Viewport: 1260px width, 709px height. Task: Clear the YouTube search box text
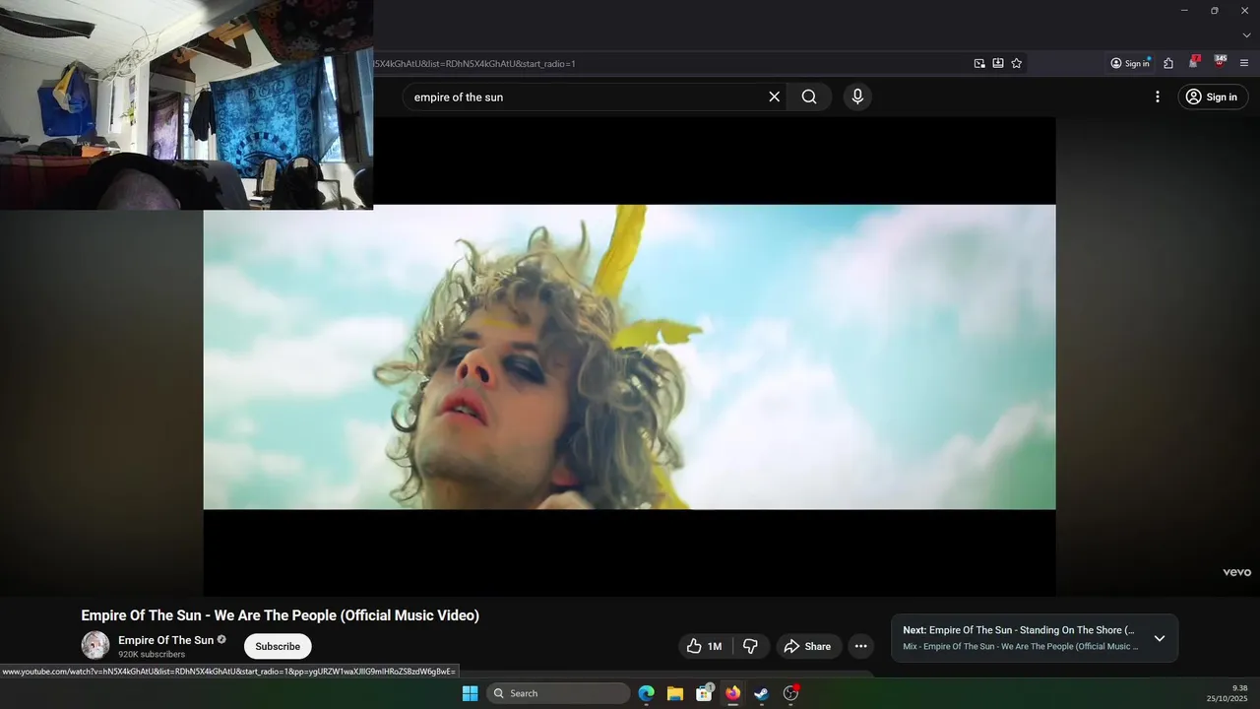(774, 97)
